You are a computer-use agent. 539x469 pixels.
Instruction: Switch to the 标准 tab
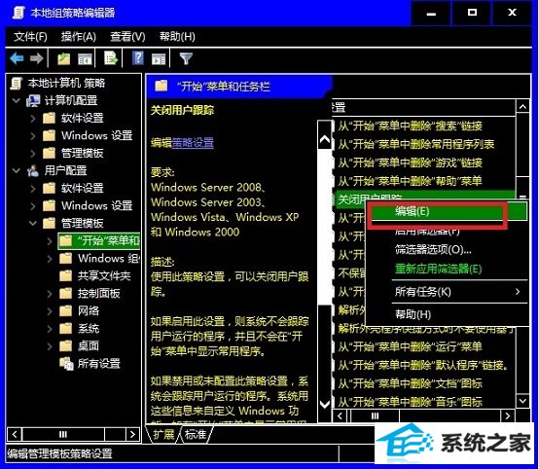point(196,434)
